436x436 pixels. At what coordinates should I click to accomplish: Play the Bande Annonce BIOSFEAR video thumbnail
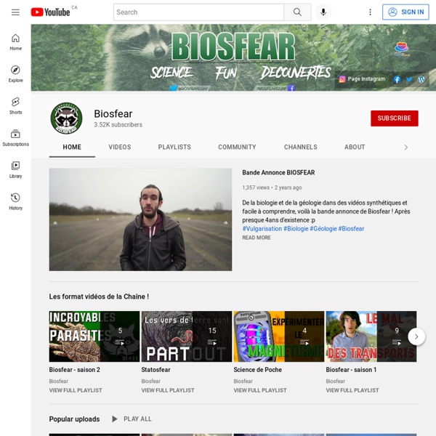pyautogui.click(x=140, y=219)
